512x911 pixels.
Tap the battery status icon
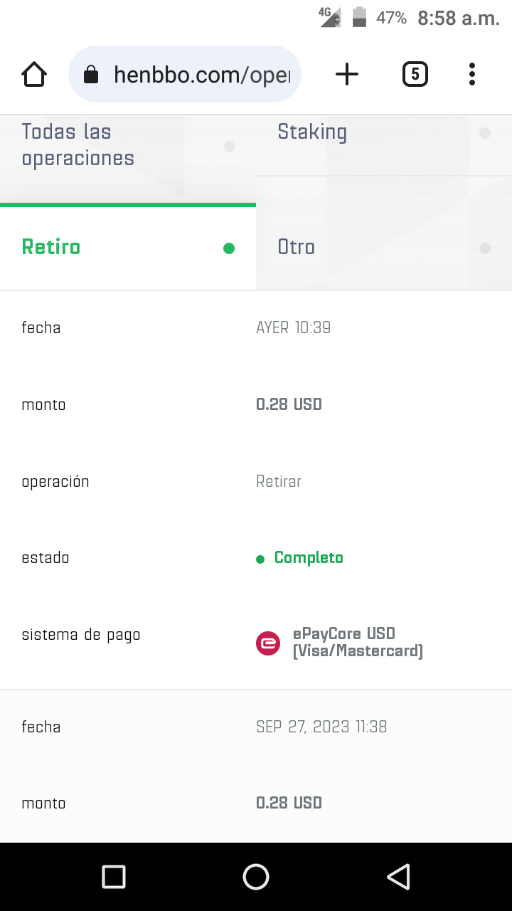(359, 18)
